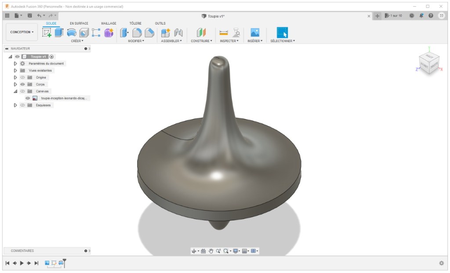This screenshot has height=273, width=450.
Task: Click the Conception workspace selector
Action: tap(21, 32)
